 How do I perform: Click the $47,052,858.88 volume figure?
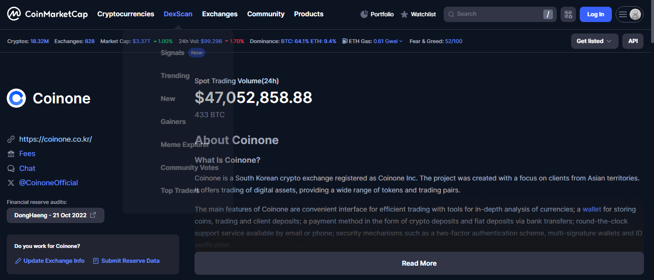(x=253, y=98)
